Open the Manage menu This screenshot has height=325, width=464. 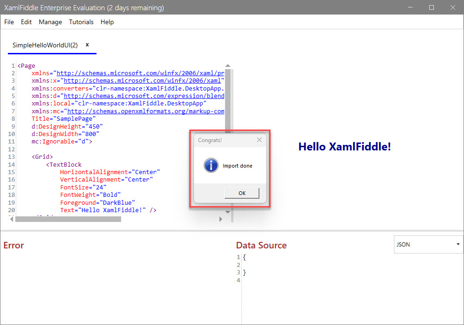50,22
